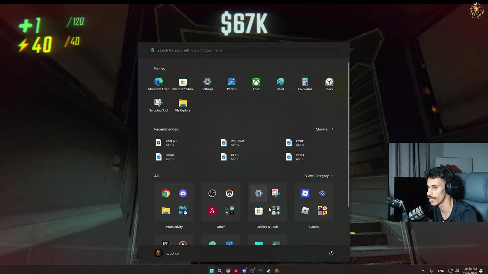Viewport: 488px width, 274px height.
Task: Expand more apps in Utilities & Tools
Action: pos(276,211)
